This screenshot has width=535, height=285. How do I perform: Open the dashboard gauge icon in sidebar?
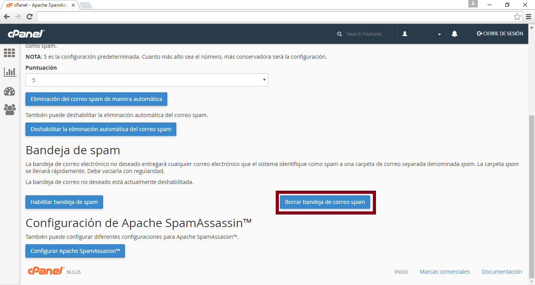point(9,91)
